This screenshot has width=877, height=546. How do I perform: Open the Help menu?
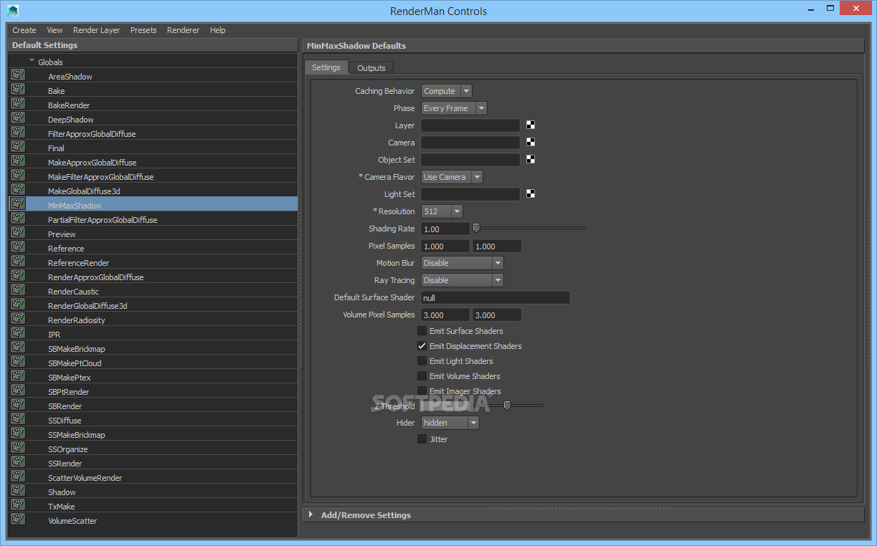(x=218, y=30)
